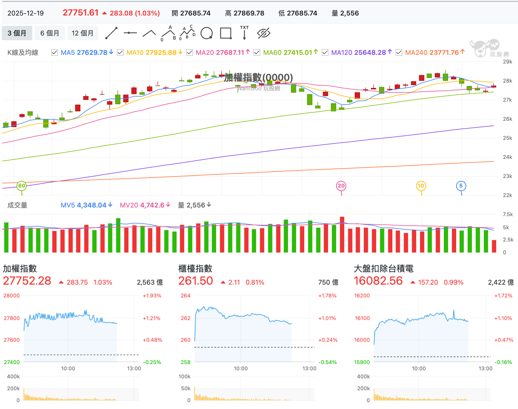Switch to the 12 個月 range tab
Screen dimensions: 518x409
[x=82, y=33]
